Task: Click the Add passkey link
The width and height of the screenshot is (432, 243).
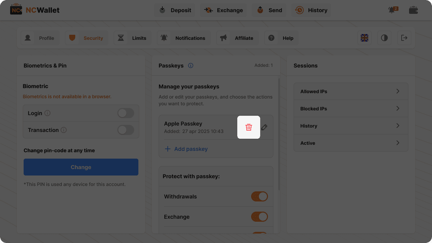Action: 186,149
